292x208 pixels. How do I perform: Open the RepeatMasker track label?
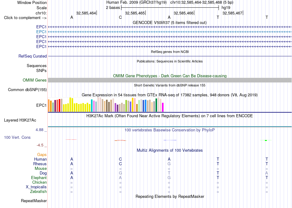(34, 201)
